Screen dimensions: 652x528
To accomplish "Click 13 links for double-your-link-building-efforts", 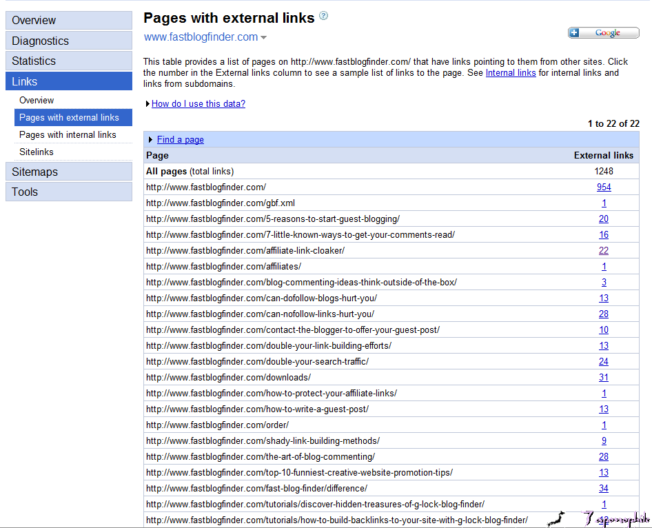I will click(604, 345).
